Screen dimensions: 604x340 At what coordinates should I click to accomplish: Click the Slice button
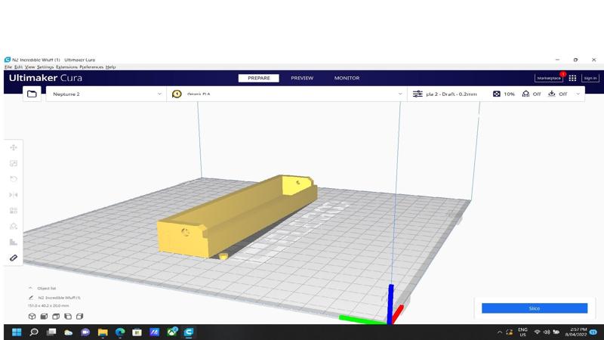pyautogui.click(x=535, y=308)
